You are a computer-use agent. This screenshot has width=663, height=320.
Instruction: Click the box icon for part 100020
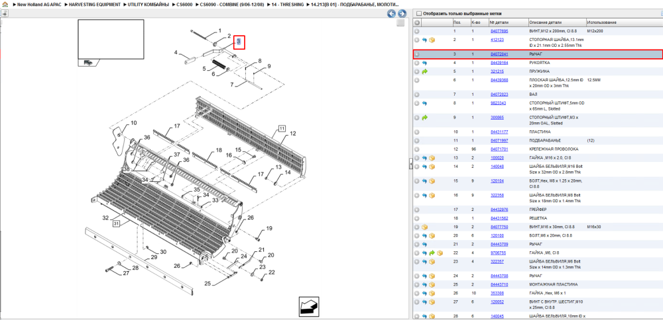(x=432, y=157)
